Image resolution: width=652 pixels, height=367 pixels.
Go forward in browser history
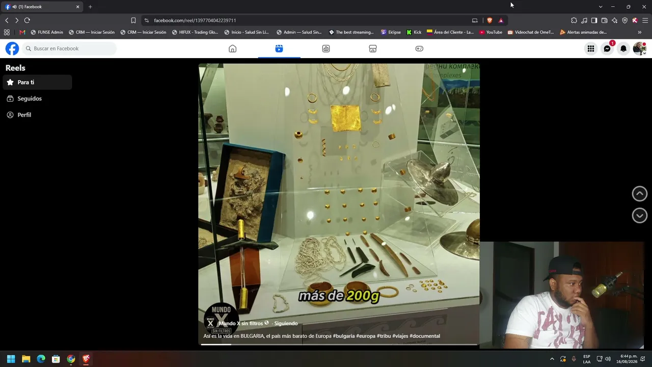tap(17, 20)
